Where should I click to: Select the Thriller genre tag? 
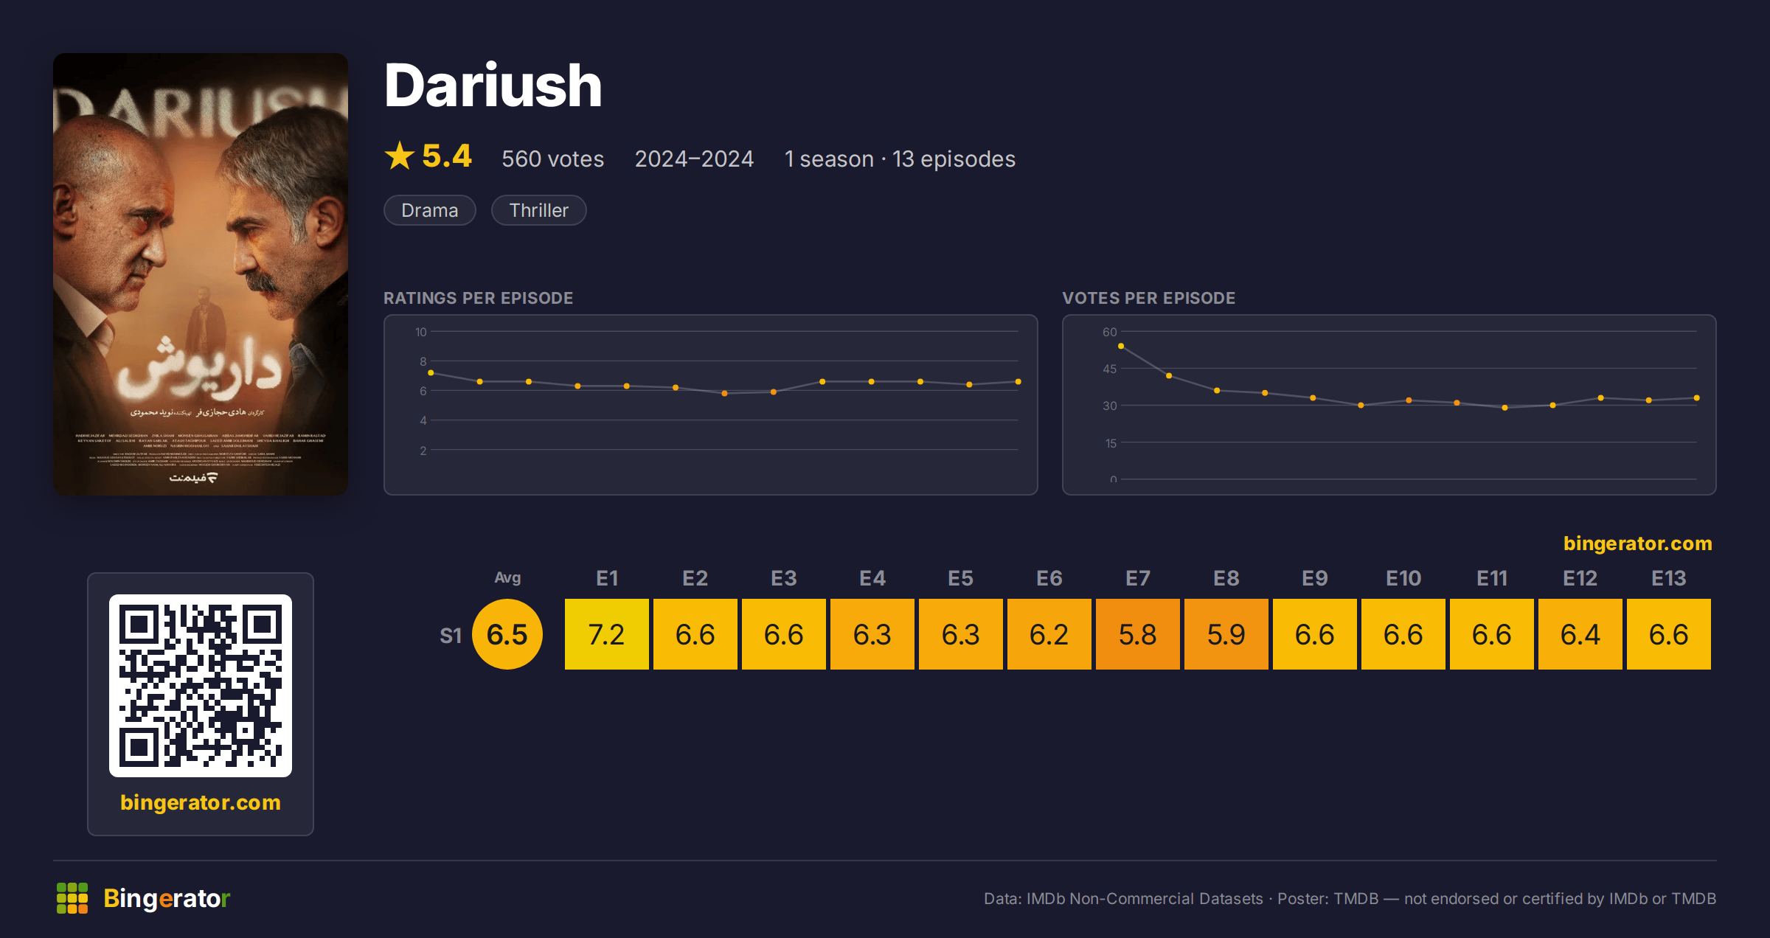(x=539, y=210)
